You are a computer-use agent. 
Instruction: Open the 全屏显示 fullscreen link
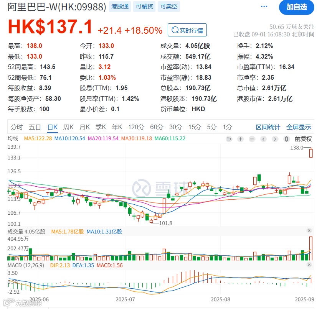click(x=299, y=127)
